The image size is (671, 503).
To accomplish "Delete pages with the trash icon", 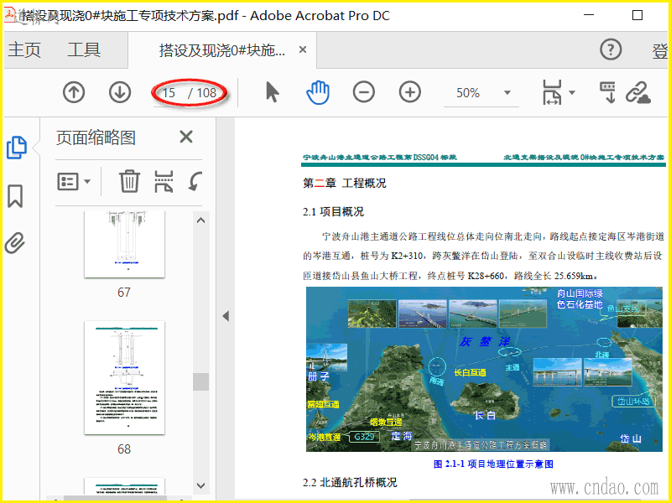I will (x=129, y=181).
